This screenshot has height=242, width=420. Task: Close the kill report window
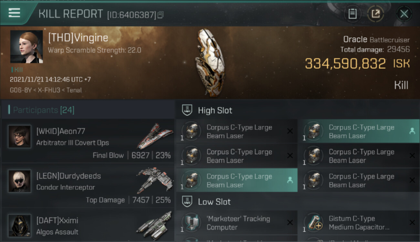[404, 14]
